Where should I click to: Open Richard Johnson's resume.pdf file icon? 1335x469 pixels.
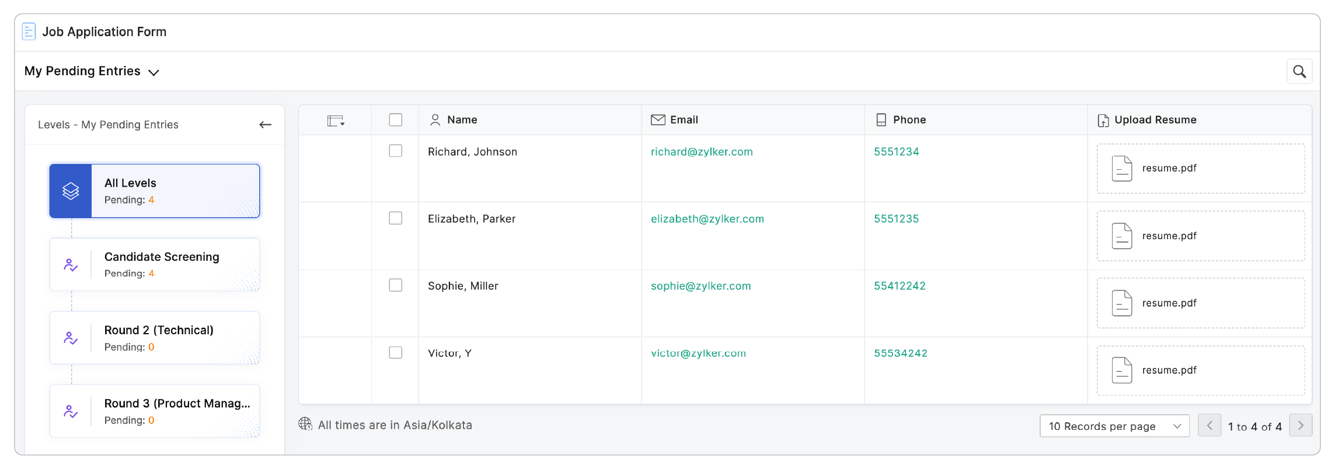pyautogui.click(x=1121, y=169)
